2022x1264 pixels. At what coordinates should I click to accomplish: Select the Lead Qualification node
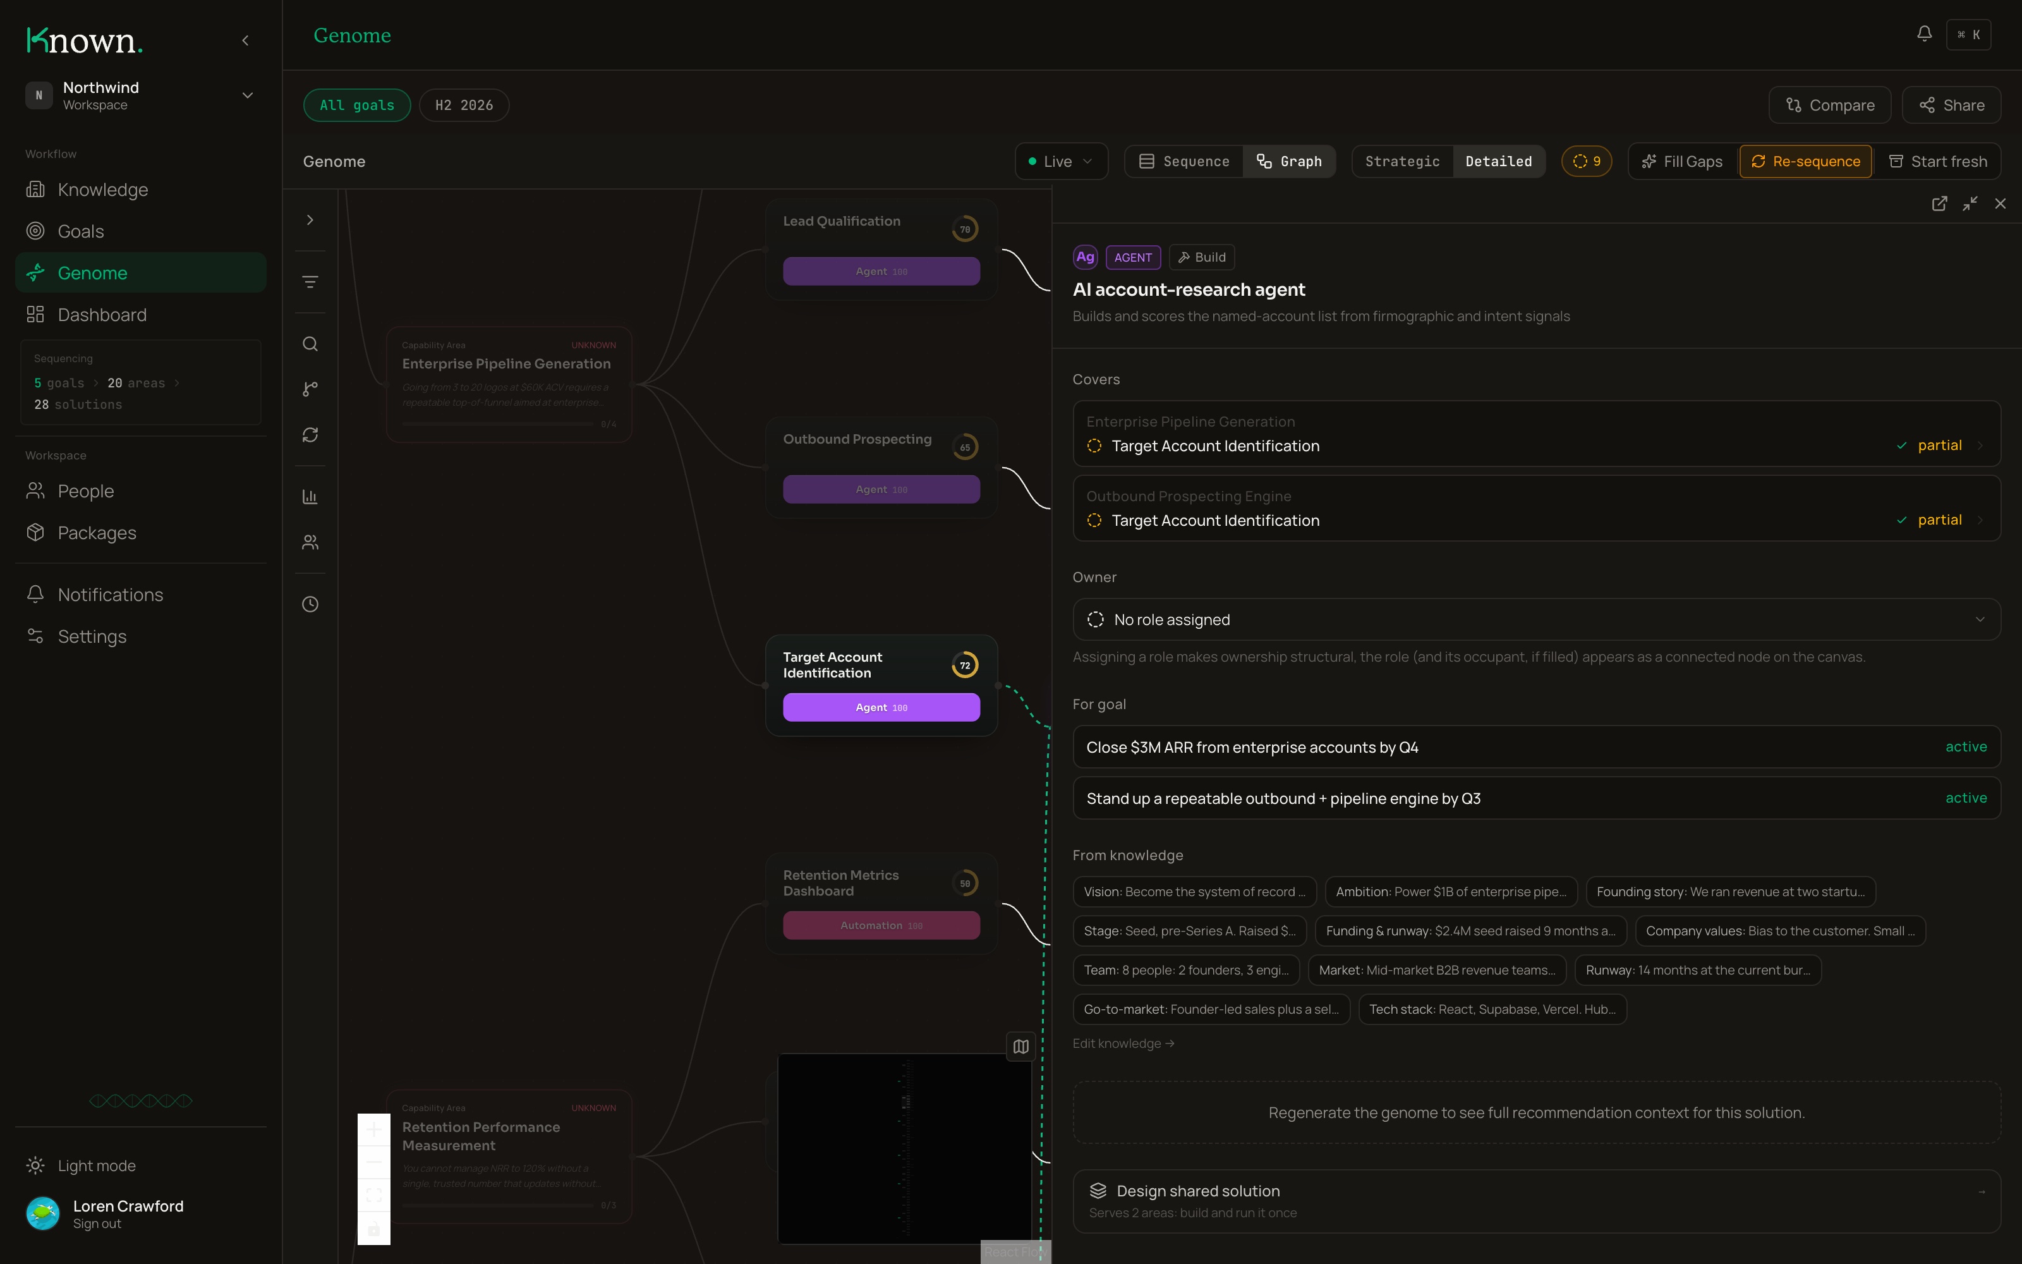pos(881,250)
